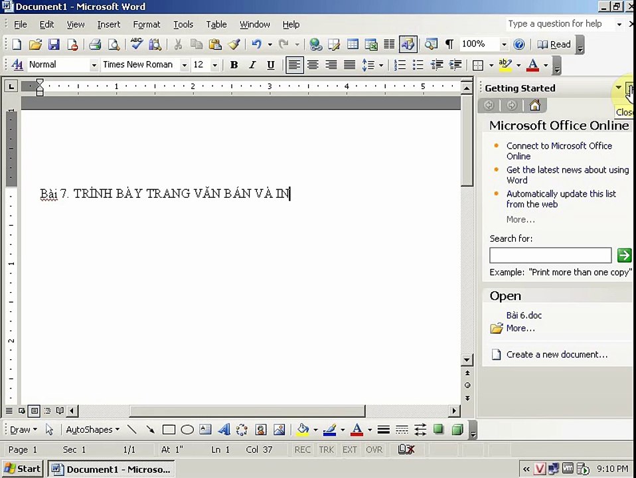Open the font dropdown Times New Roman
636x478 pixels.
184,65
